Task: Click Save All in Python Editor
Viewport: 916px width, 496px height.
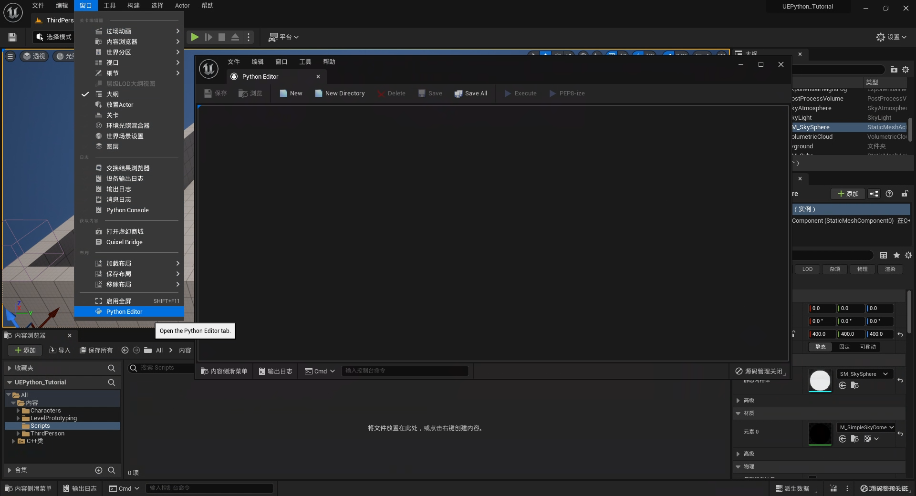Action: pos(471,93)
